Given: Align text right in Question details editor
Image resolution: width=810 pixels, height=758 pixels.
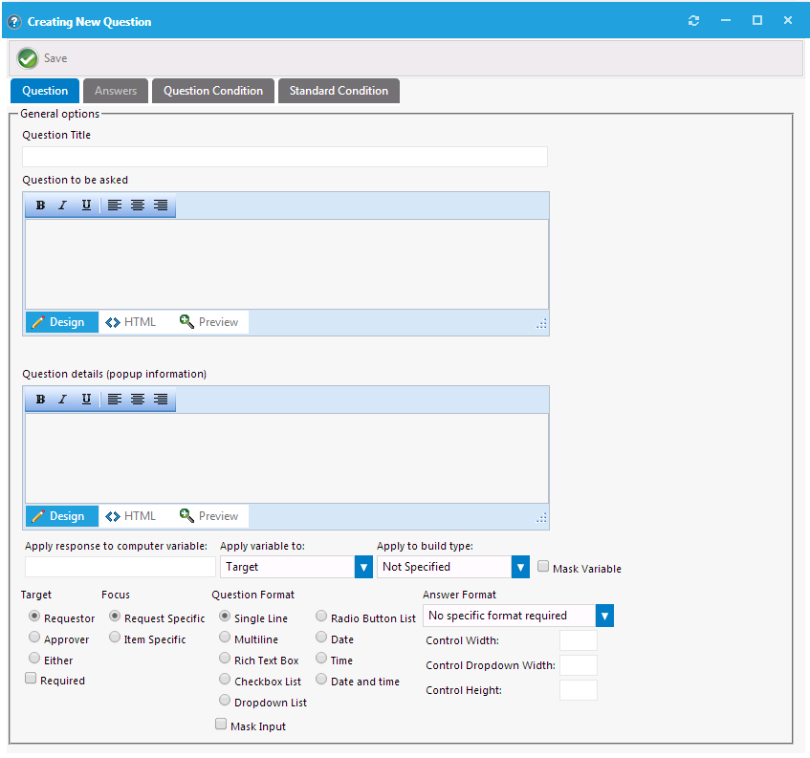Looking at the screenshot, I should coord(161,400).
